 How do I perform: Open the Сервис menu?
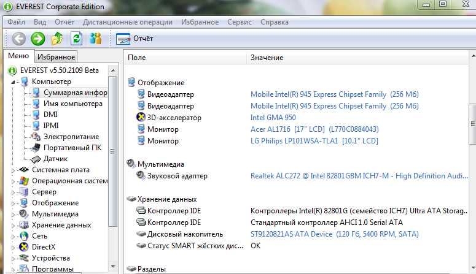tap(239, 22)
